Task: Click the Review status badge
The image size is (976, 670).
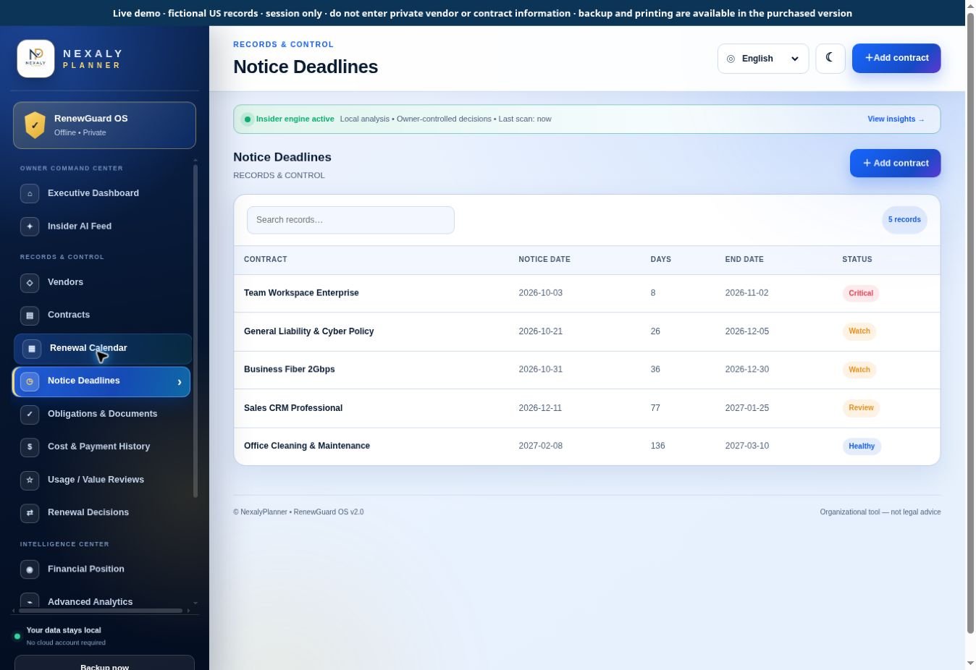Action: (861, 408)
